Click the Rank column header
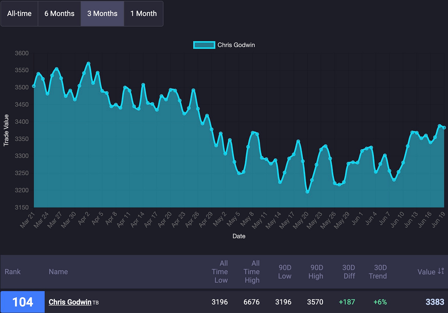This screenshot has height=313, width=448. point(13,272)
